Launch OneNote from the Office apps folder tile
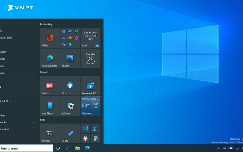 tap(77, 38)
